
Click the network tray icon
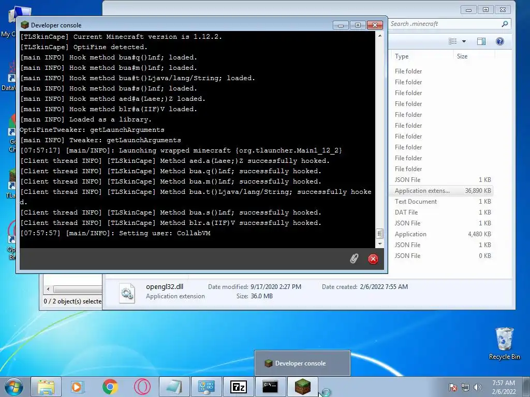point(465,387)
